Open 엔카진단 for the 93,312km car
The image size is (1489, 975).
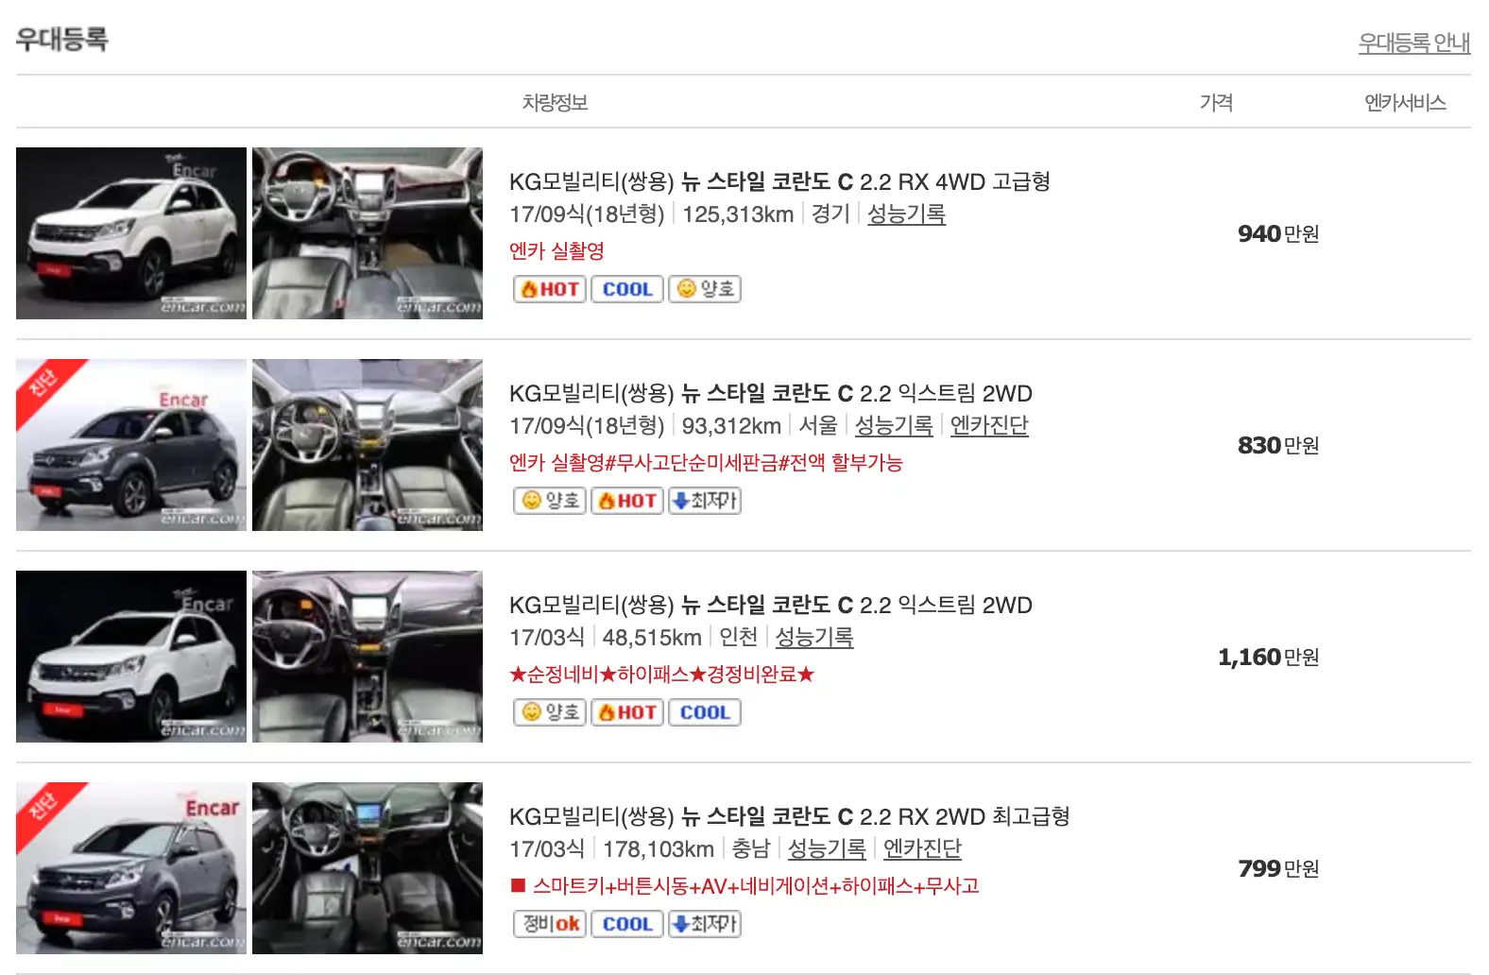click(x=989, y=426)
